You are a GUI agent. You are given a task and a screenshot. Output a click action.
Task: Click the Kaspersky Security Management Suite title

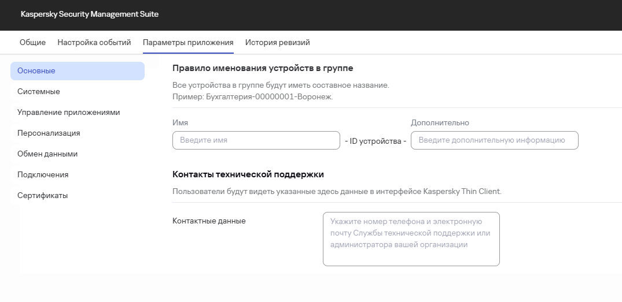(90, 14)
